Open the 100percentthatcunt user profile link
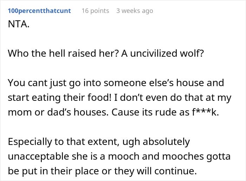The width and height of the screenshot is (246, 181). (x=39, y=11)
